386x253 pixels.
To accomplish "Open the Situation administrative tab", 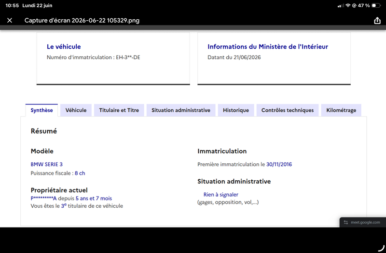I will (x=181, y=110).
